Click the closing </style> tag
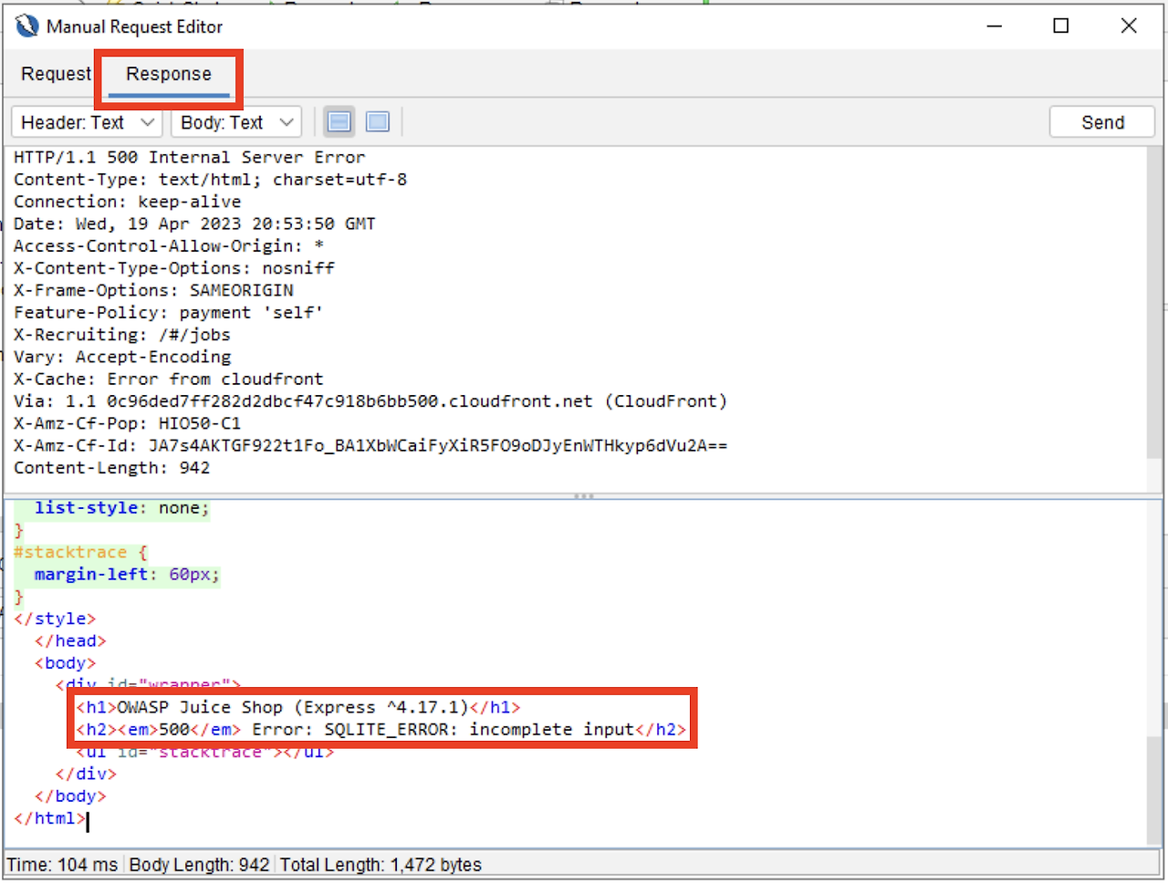 (x=55, y=619)
